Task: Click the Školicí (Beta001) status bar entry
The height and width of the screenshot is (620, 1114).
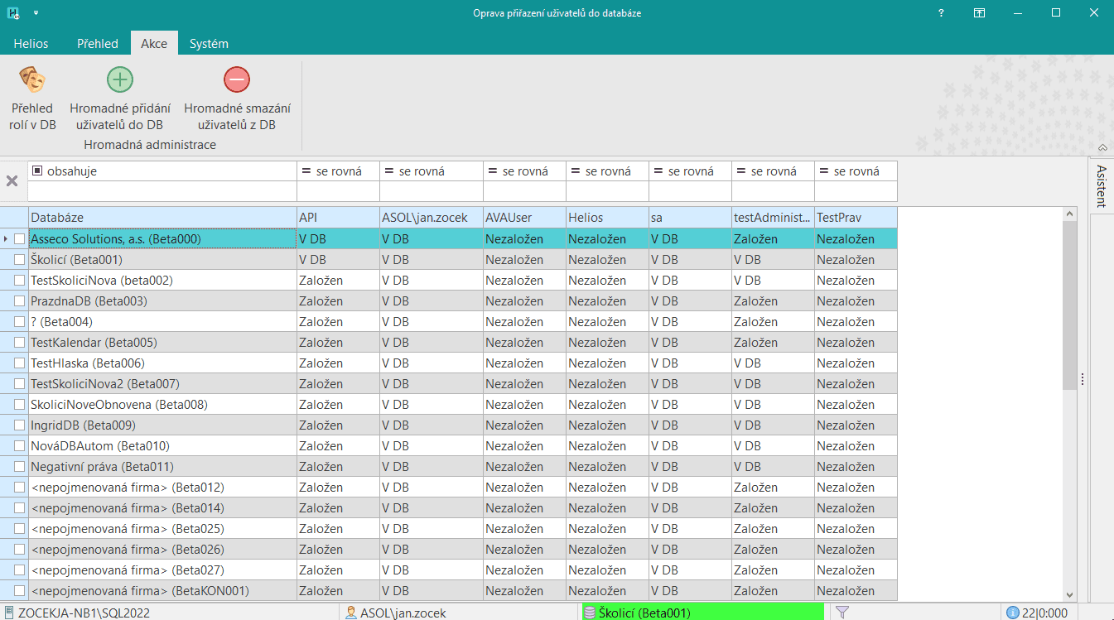Action: tap(702, 613)
